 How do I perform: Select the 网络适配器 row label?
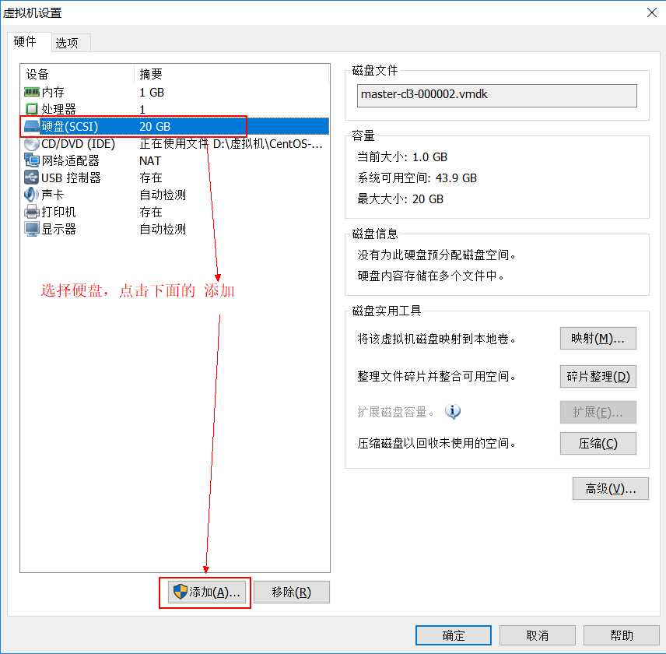[71, 160]
